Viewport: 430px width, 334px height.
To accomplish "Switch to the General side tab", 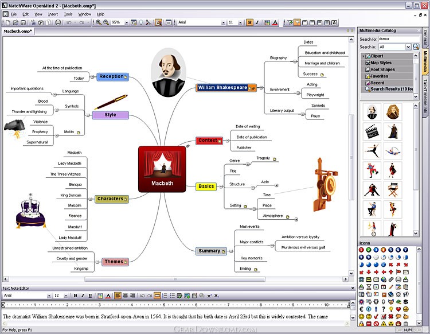I will pos(425,37).
